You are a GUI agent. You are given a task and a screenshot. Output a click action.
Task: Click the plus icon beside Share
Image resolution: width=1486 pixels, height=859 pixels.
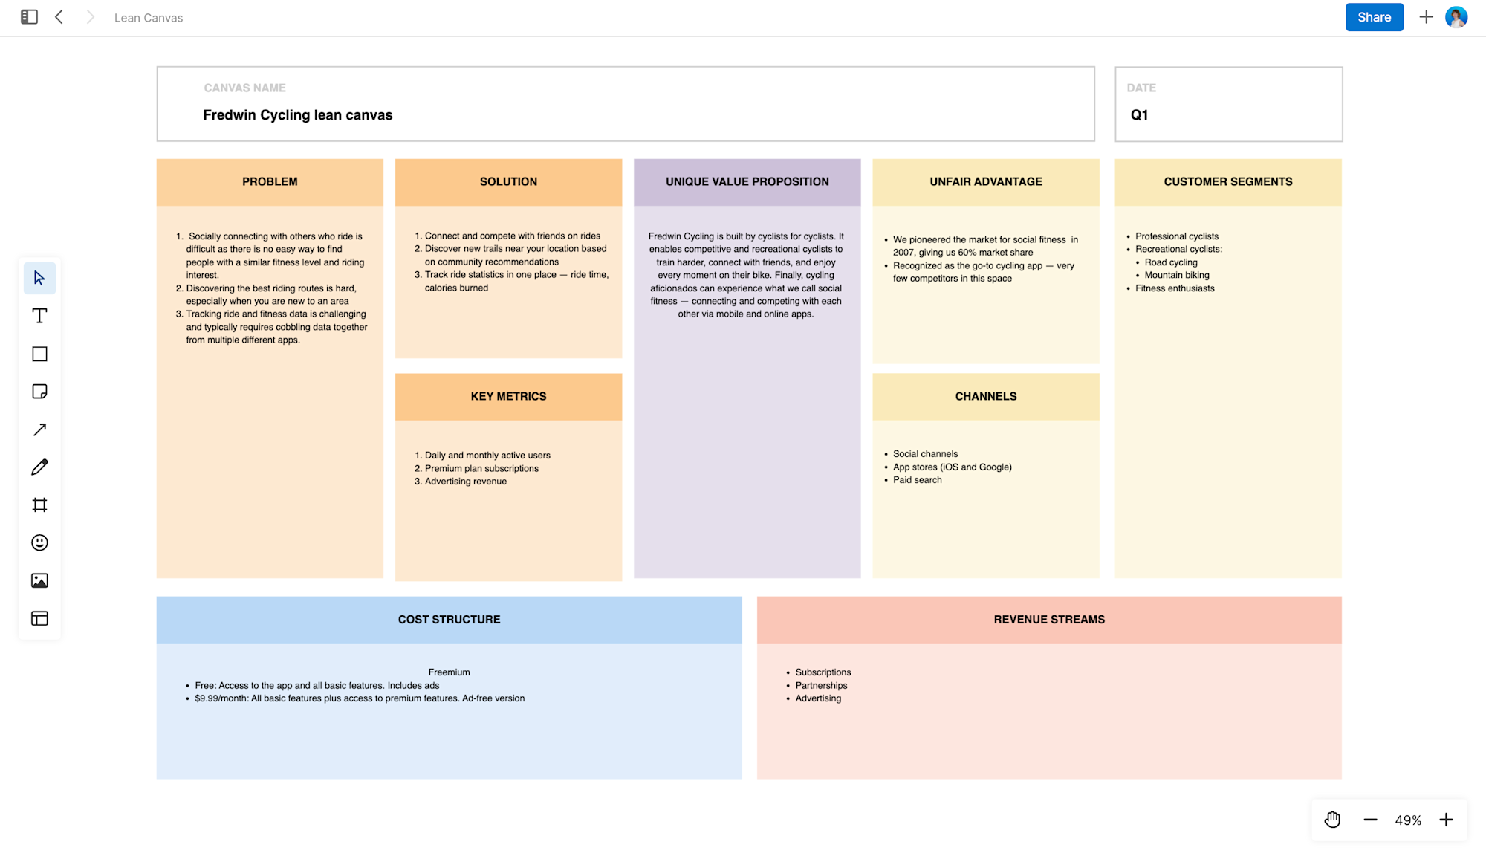click(1426, 17)
